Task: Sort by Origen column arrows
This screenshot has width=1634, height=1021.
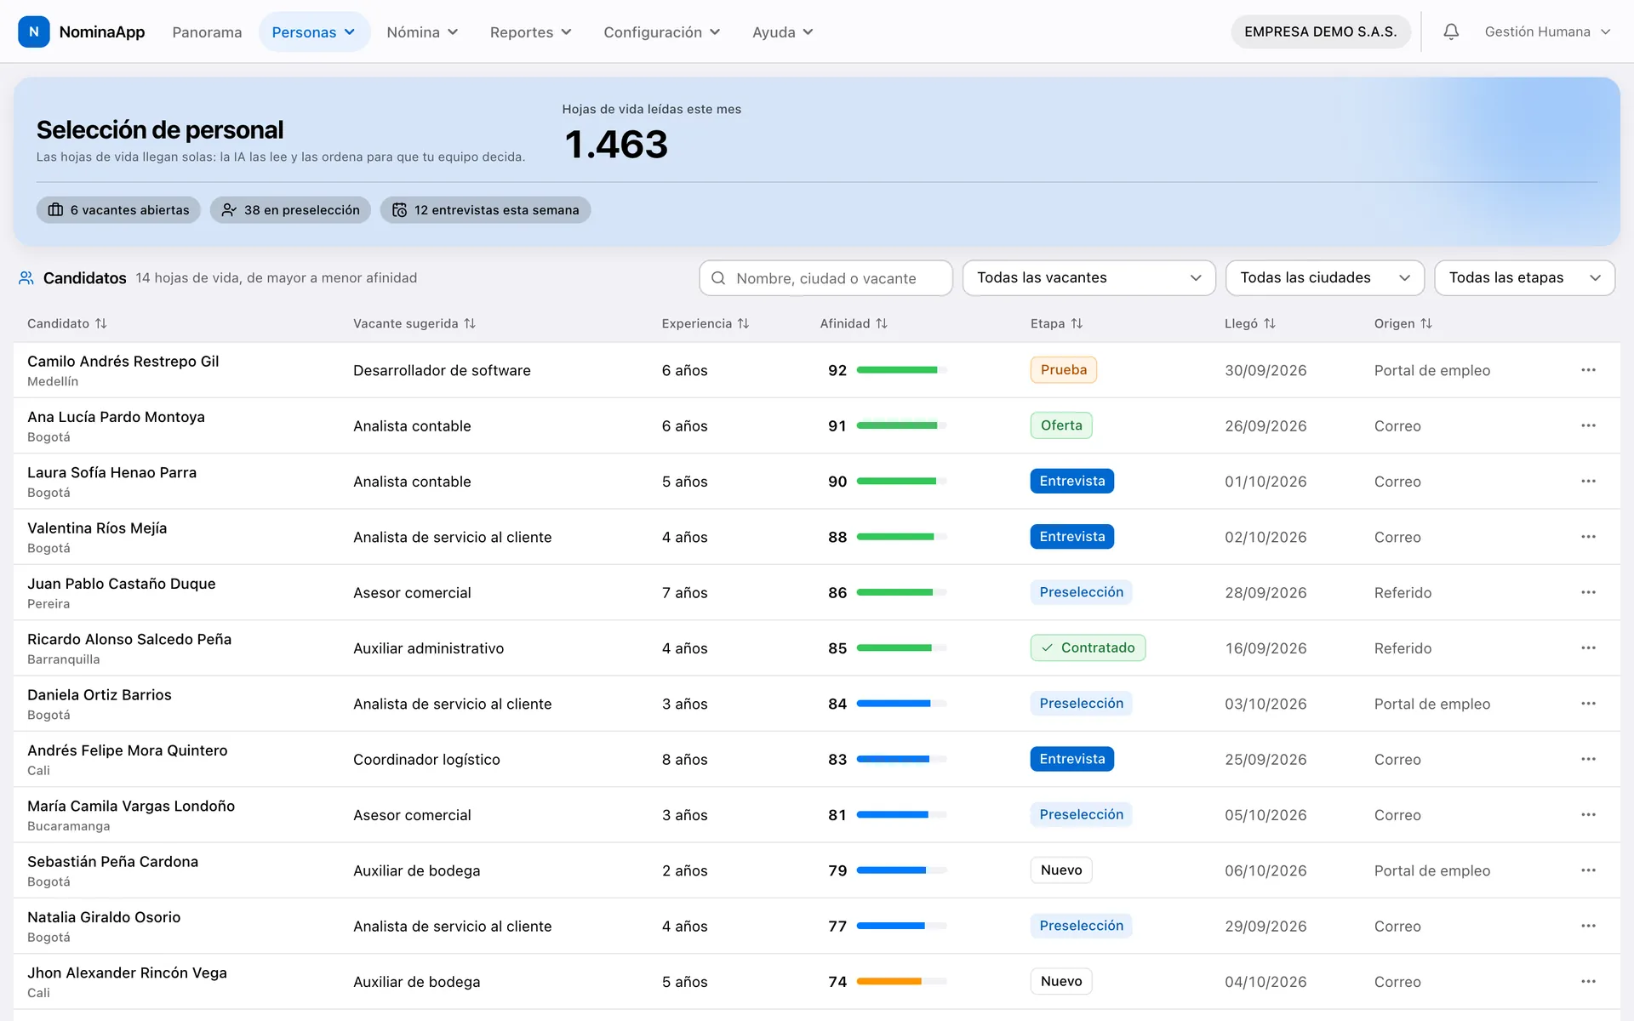Action: (1426, 323)
